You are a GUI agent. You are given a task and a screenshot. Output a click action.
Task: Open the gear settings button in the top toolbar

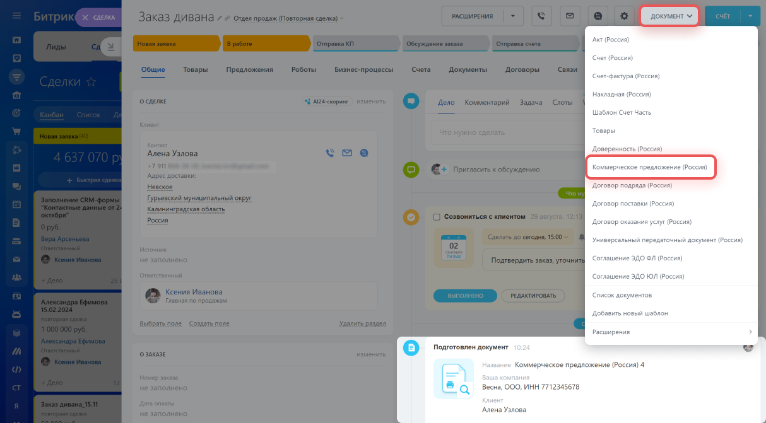624,16
